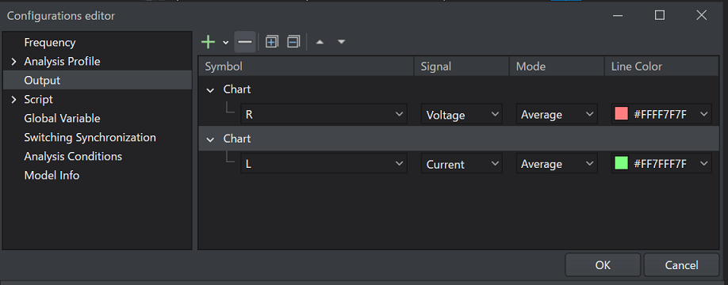Click the green plus add icon

(x=208, y=42)
